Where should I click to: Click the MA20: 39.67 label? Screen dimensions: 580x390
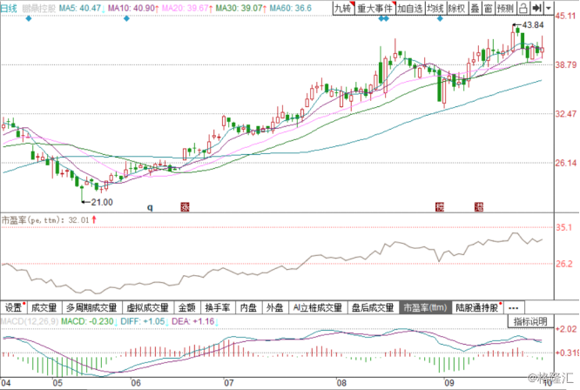tap(187, 8)
